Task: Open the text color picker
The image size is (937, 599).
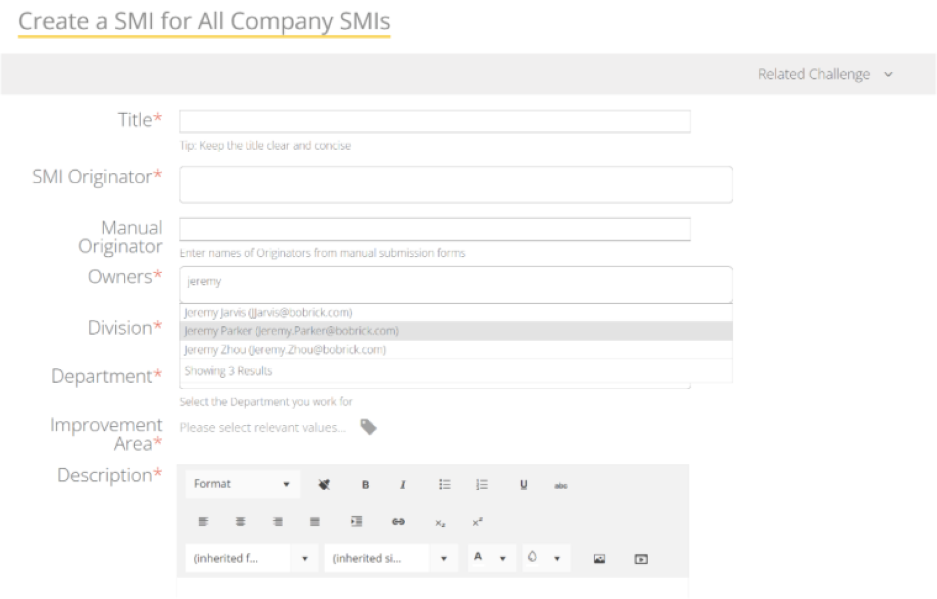Action: pyautogui.click(x=491, y=558)
